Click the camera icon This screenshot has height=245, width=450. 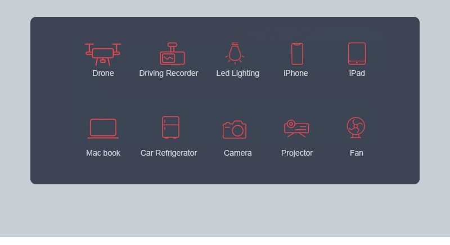235,129
